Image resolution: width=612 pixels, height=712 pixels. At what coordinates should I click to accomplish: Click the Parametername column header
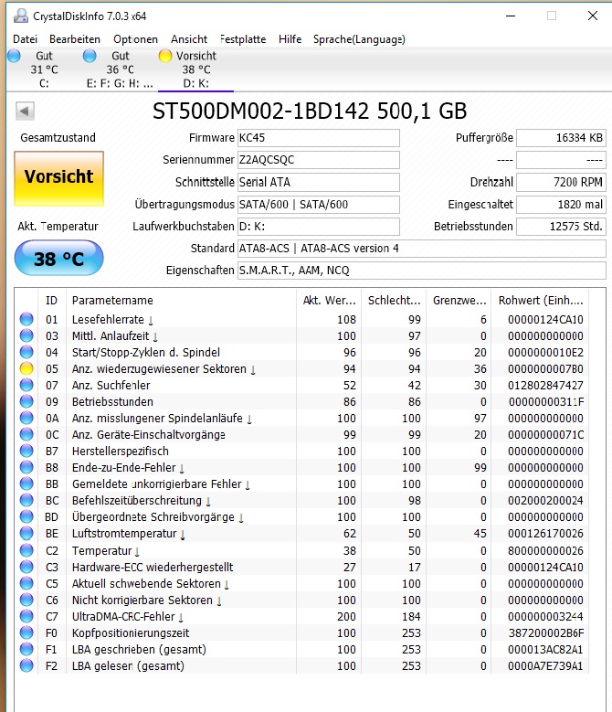(182, 300)
